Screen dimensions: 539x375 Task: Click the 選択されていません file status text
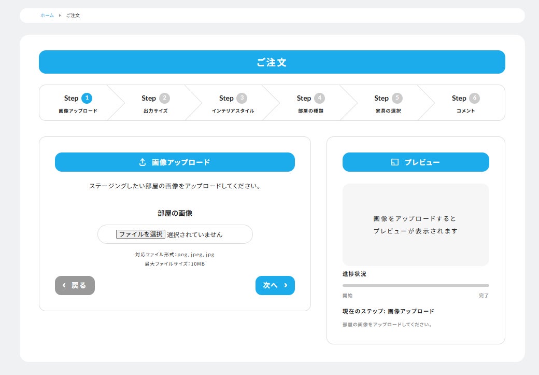pyautogui.click(x=194, y=234)
